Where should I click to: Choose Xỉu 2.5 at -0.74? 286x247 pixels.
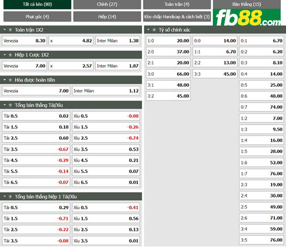point(106,138)
